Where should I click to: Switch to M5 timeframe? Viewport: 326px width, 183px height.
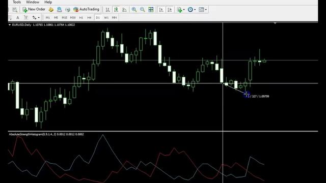[x=56, y=18]
